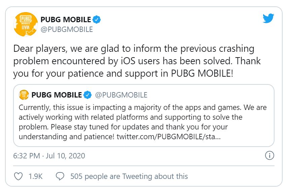Open the tweet info circle icon
290x190 pixels.
click(269, 156)
